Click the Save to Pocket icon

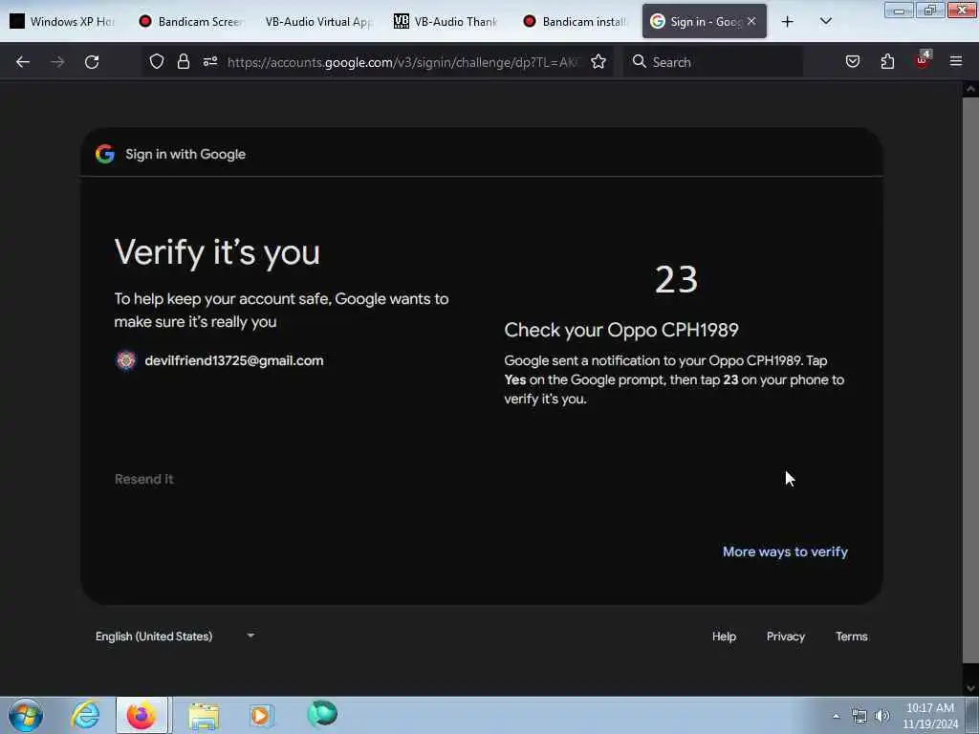tap(852, 61)
